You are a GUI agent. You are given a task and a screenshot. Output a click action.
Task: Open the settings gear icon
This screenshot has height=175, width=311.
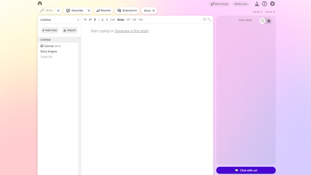click(x=272, y=4)
